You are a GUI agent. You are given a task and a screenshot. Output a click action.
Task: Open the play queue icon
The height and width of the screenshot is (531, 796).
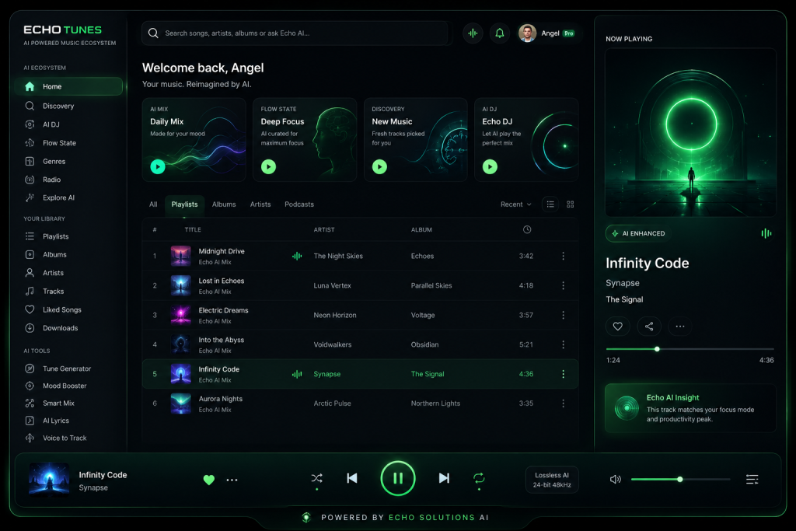752,479
